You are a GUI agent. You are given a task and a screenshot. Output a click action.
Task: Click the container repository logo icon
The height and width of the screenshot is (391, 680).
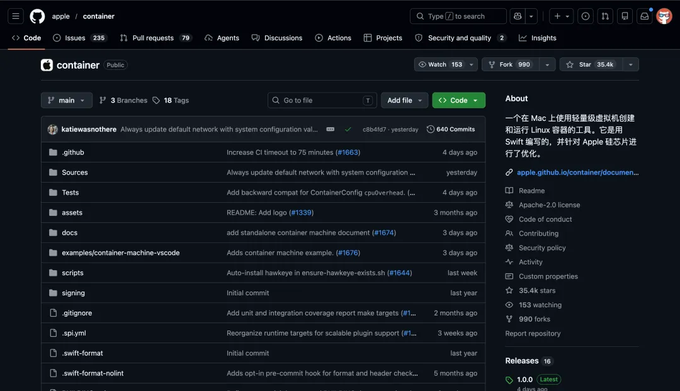(x=47, y=65)
